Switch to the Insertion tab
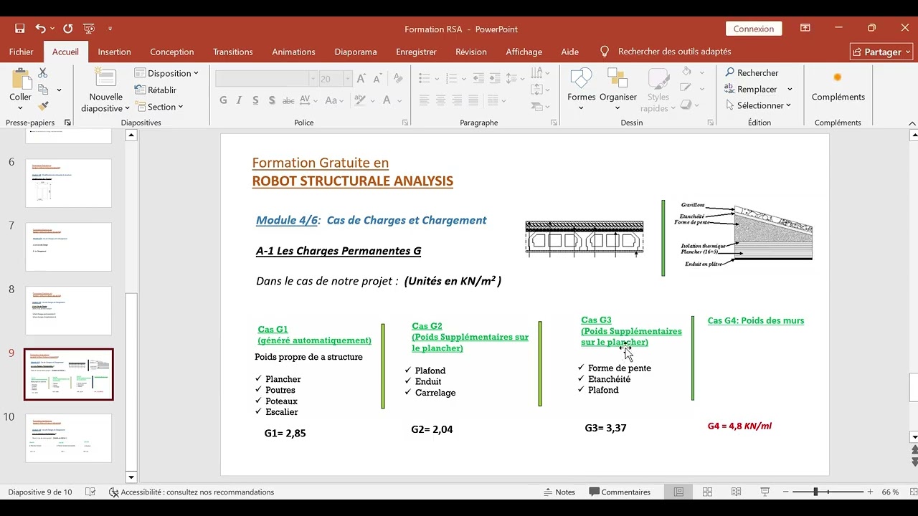918x516 pixels. 114,52
